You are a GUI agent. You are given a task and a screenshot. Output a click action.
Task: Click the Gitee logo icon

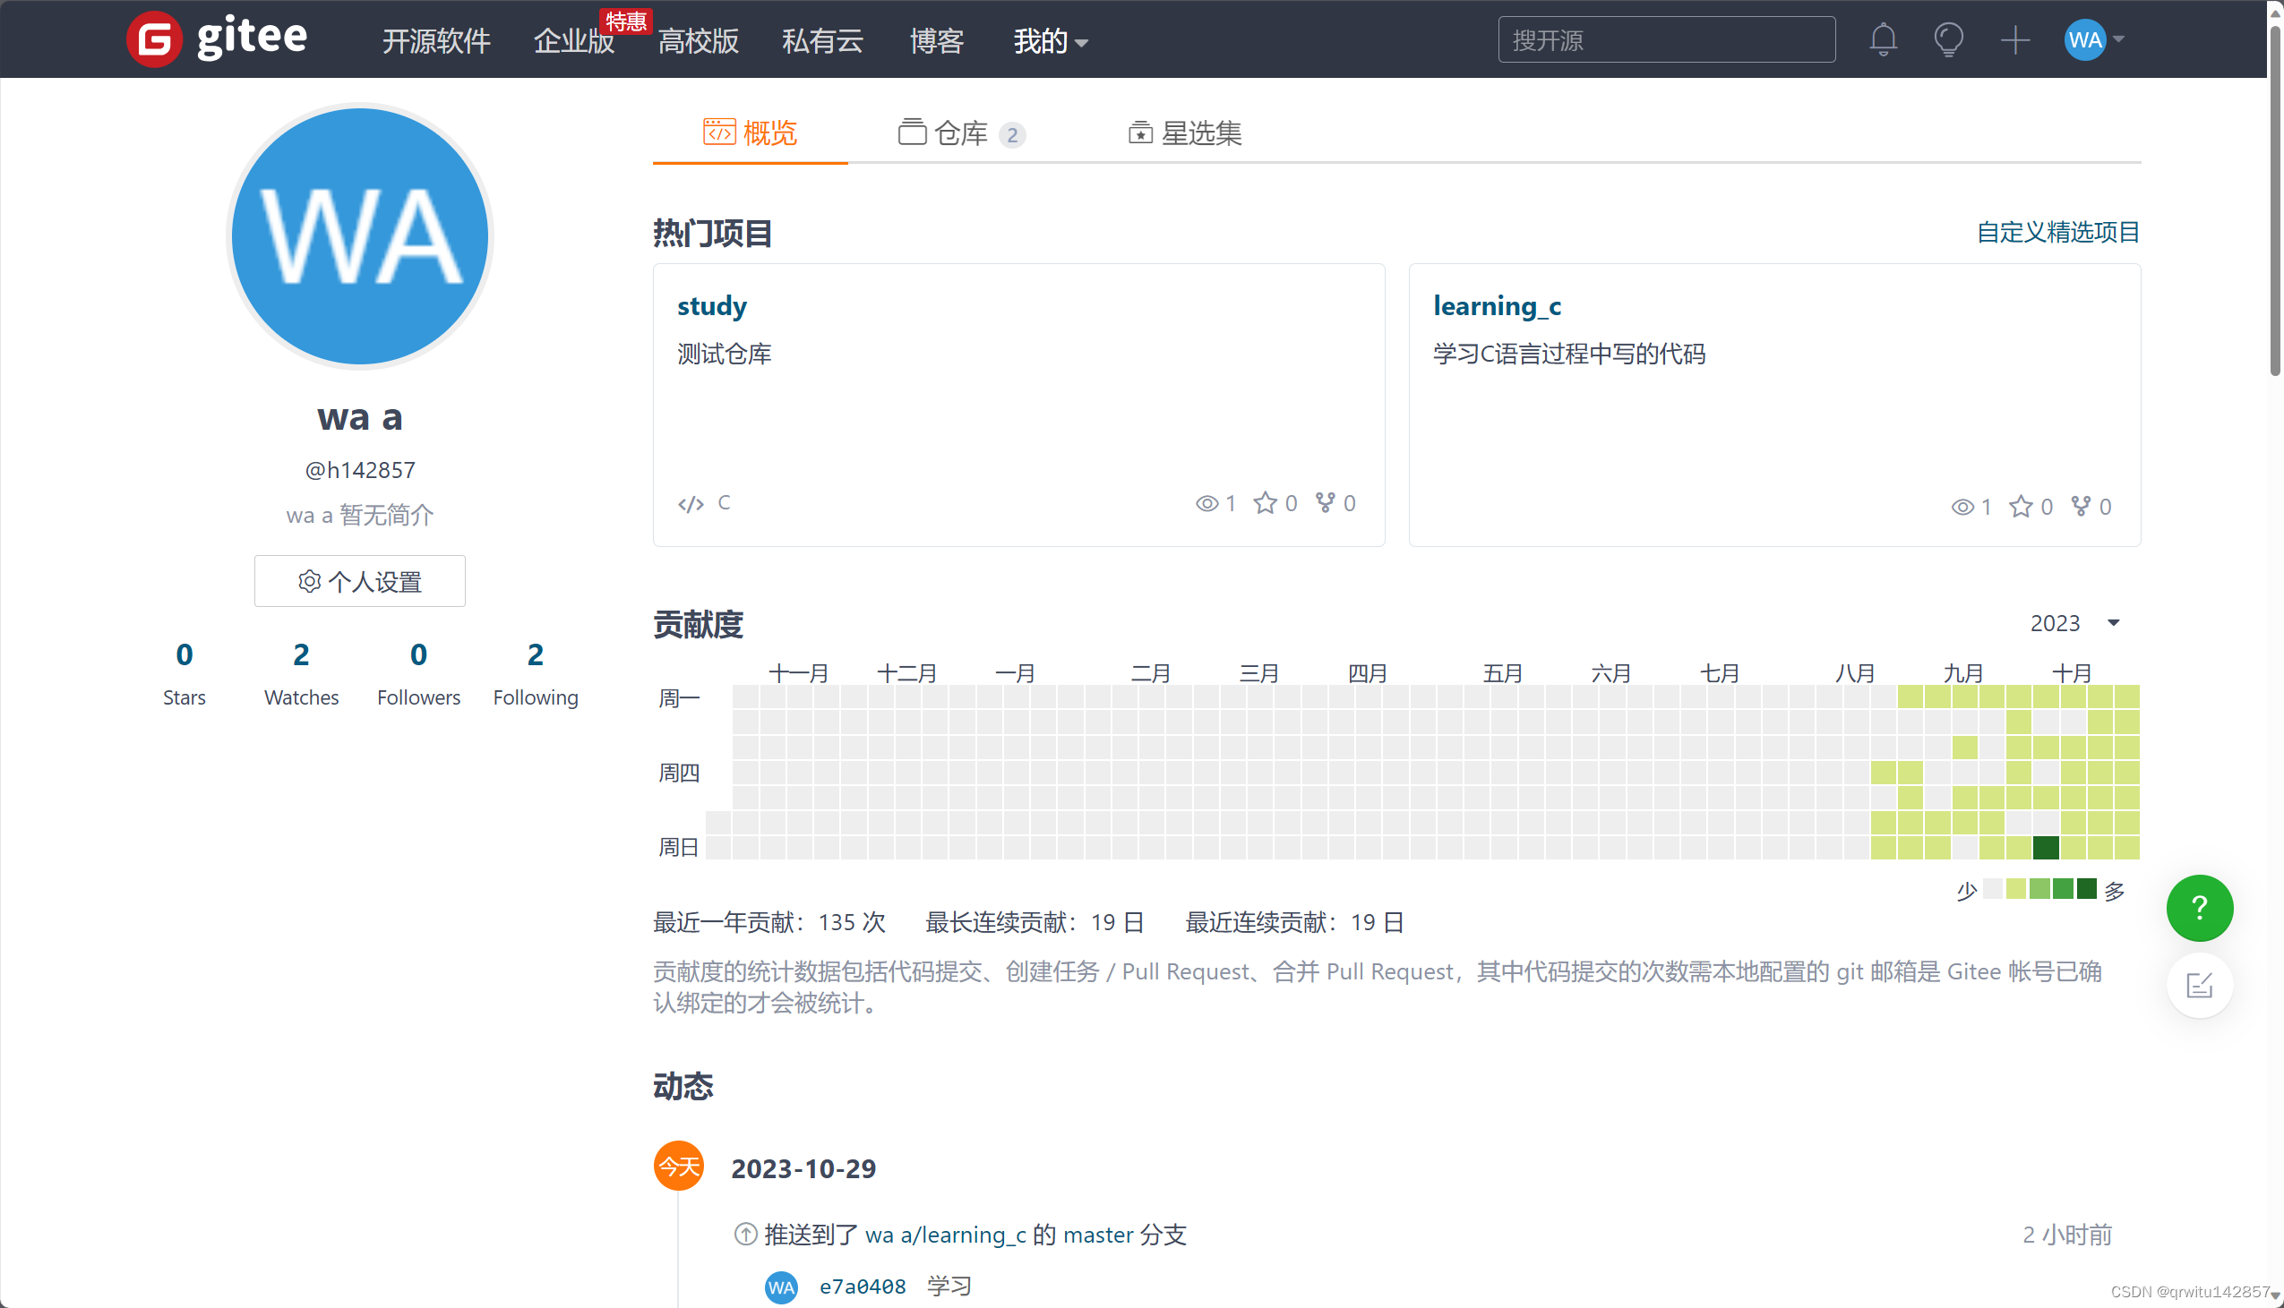155,39
